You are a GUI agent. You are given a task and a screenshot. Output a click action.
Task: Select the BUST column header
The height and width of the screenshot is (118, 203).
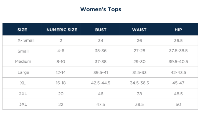click(101, 30)
